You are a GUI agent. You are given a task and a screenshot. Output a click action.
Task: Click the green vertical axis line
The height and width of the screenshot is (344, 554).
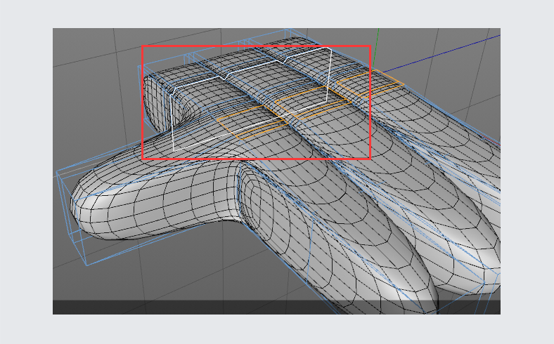(x=375, y=48)
